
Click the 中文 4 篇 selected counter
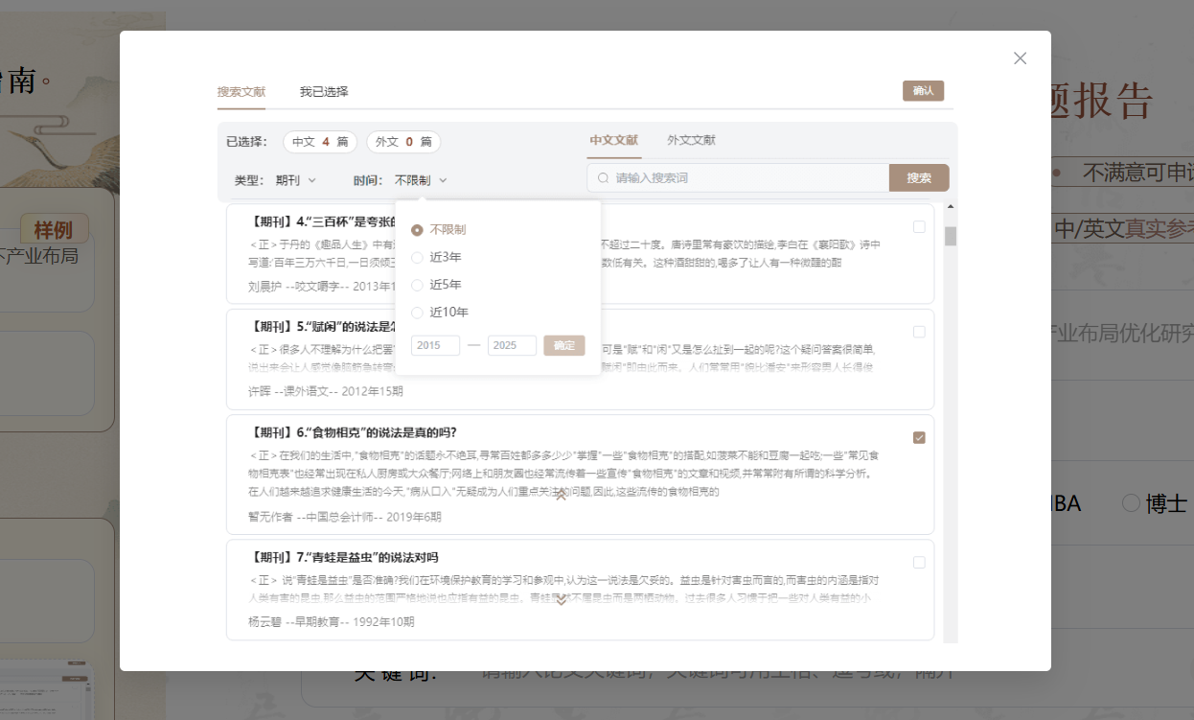pos(320,142)
